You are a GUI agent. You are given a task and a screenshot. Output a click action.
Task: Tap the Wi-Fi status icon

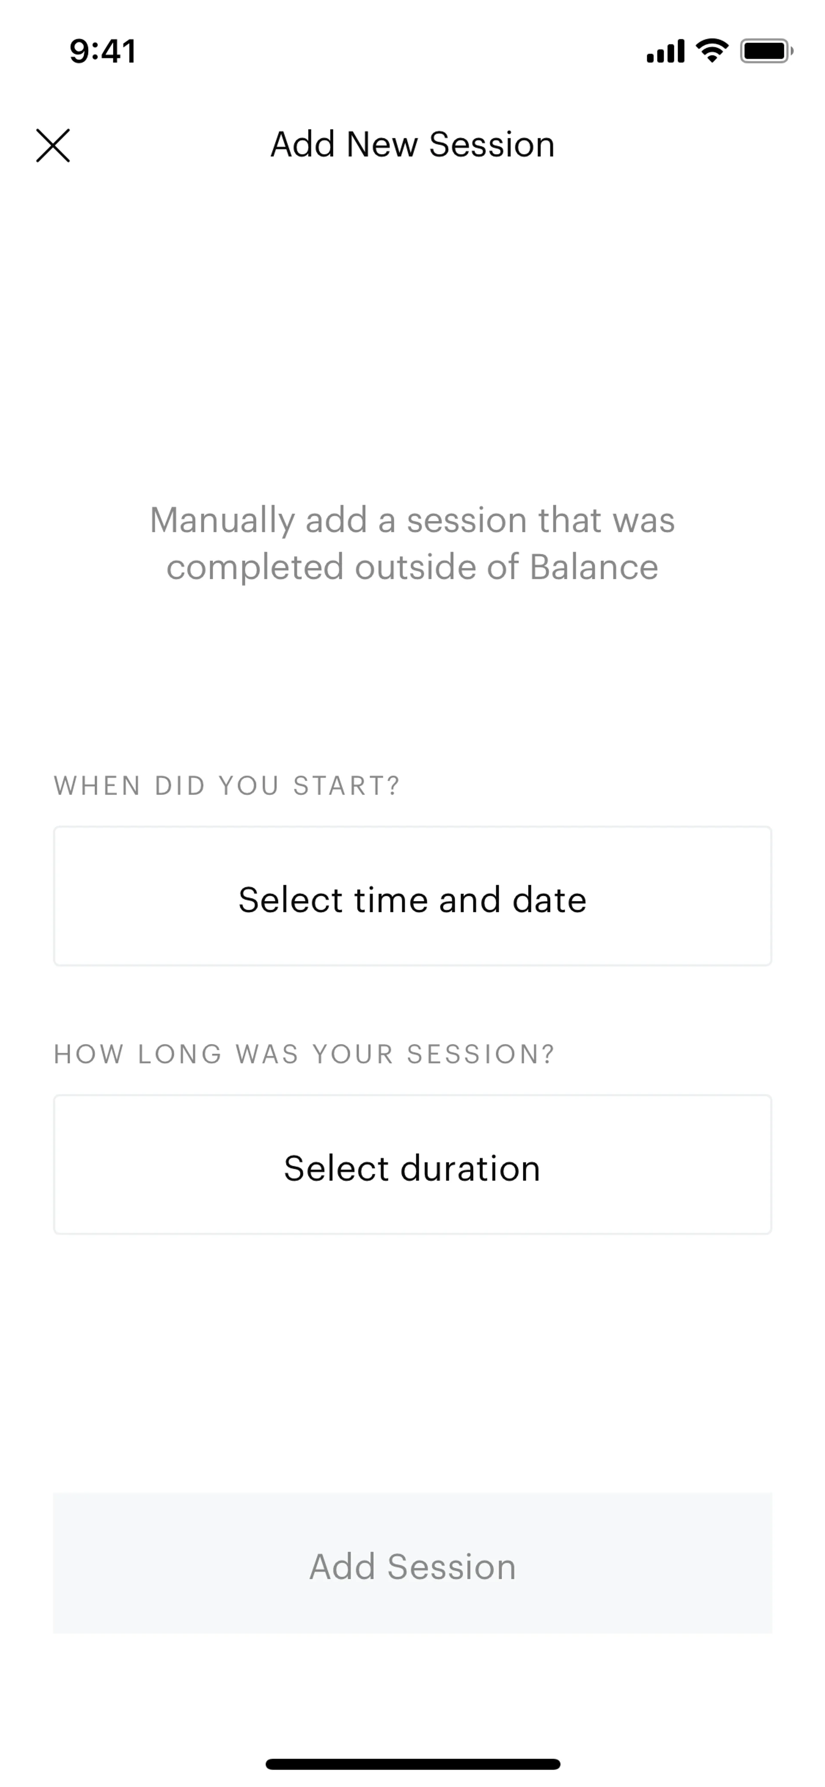point(712,51)
